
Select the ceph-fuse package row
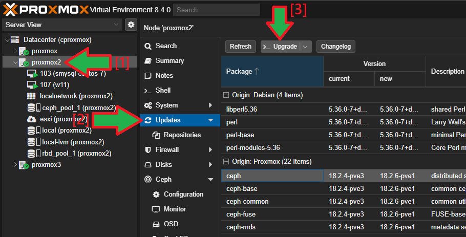[x=344, y=214]
